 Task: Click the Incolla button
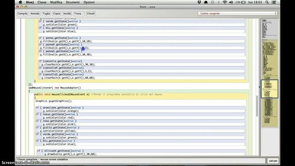(67, 13)
